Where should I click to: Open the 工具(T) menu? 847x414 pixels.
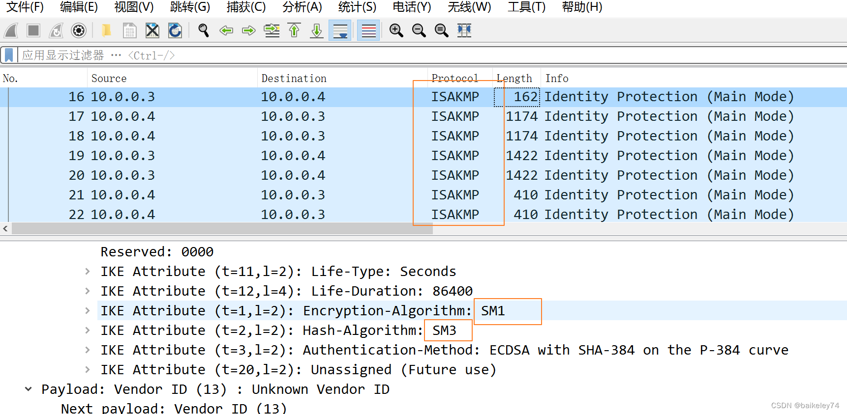(x=526, y=7)
